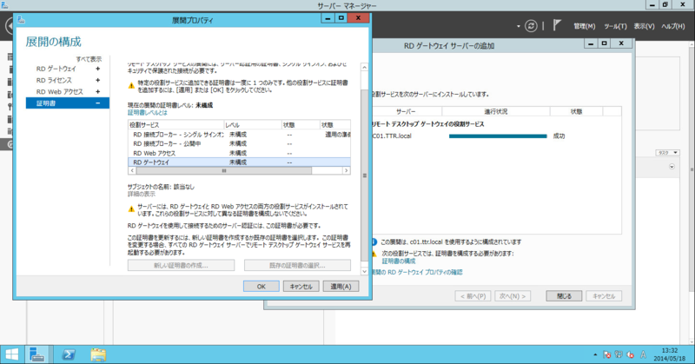Screen dimensions: 695x364
Task: Expand the RD ゲートウェイ section
Action: (x=97, y=69)
